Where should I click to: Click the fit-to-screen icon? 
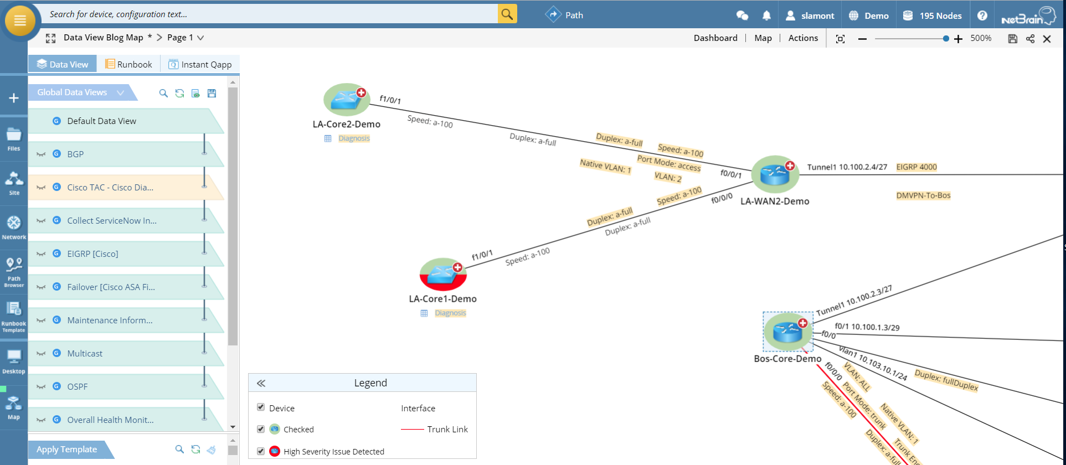point(840,38)
